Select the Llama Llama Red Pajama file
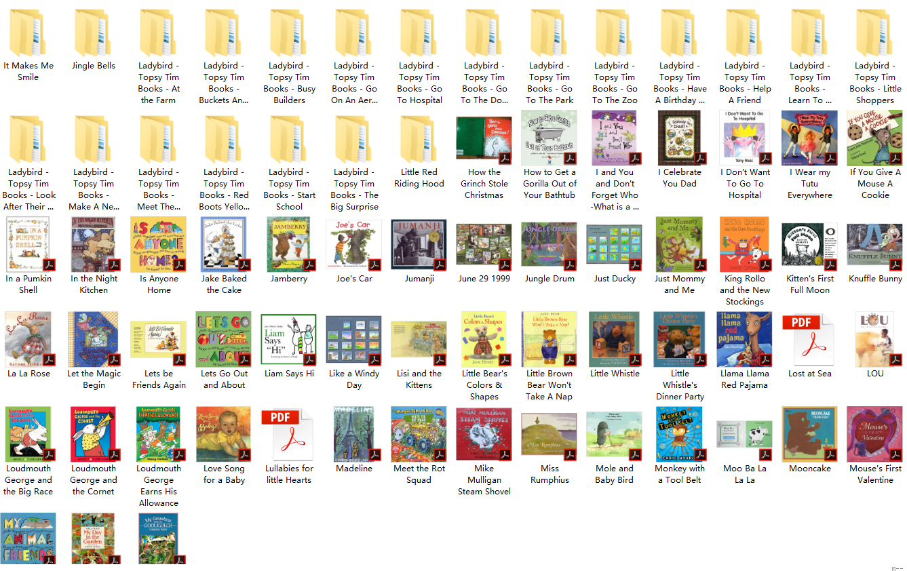 (744, 340)
